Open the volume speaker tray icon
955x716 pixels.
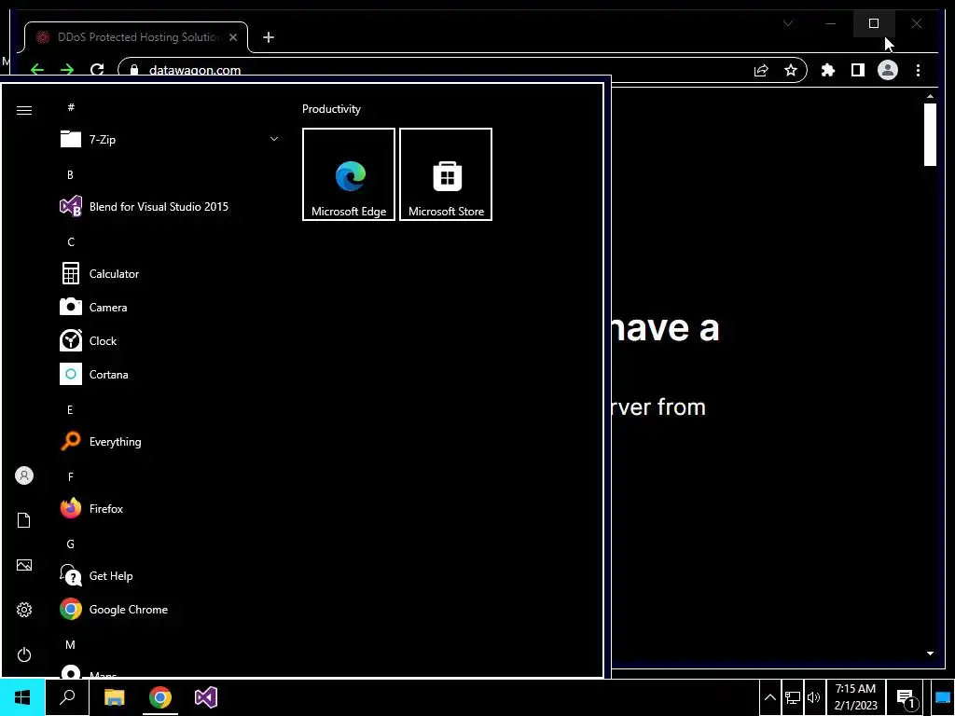click(x=813, y=697)
